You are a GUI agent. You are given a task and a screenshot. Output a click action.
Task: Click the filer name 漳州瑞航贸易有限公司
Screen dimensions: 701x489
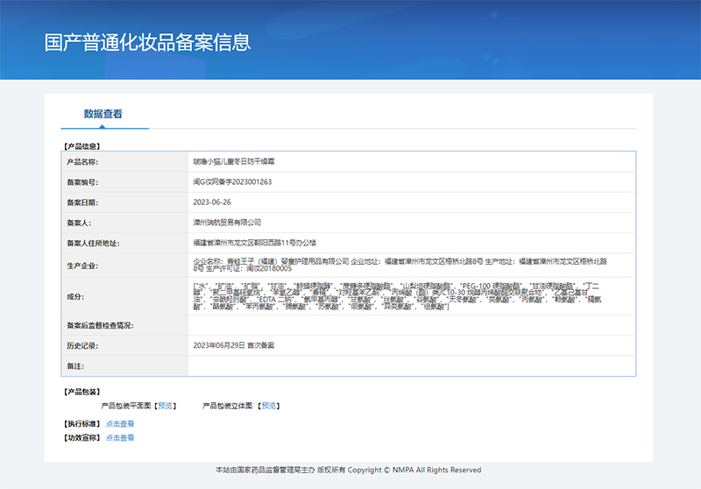pos(227,223)
